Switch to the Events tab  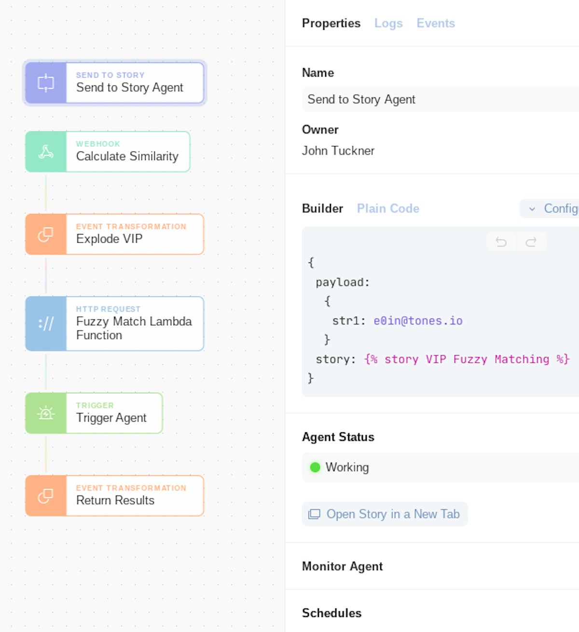436,23
